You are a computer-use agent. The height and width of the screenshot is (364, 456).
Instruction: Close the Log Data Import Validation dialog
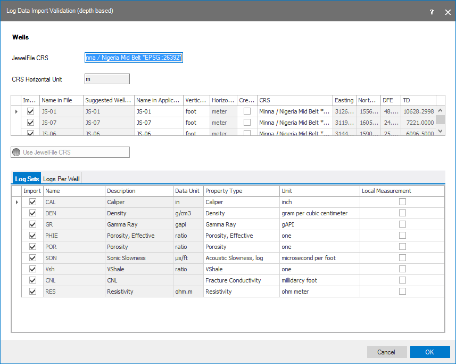coord(447,12)
